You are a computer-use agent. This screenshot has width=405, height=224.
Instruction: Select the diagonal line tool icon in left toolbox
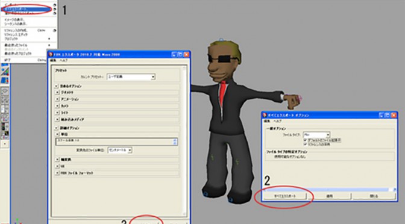(5, 72)
